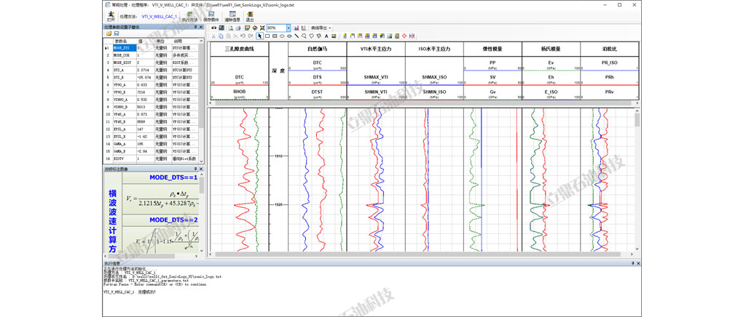Click the print preview icon
The height and width of the screenshot is (317, 746).
coord(230,28)
